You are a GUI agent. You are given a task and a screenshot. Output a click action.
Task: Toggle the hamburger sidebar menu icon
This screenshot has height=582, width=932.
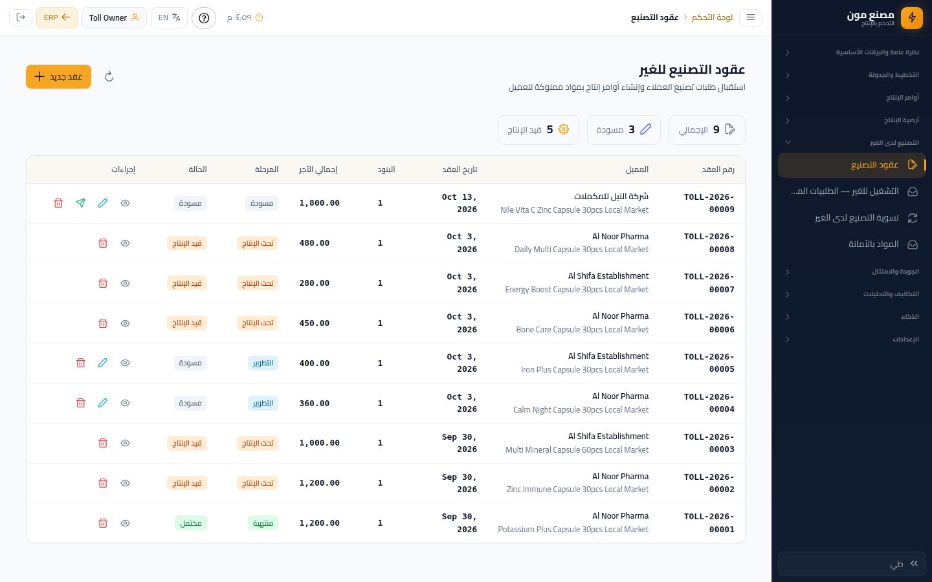point(751,17)
